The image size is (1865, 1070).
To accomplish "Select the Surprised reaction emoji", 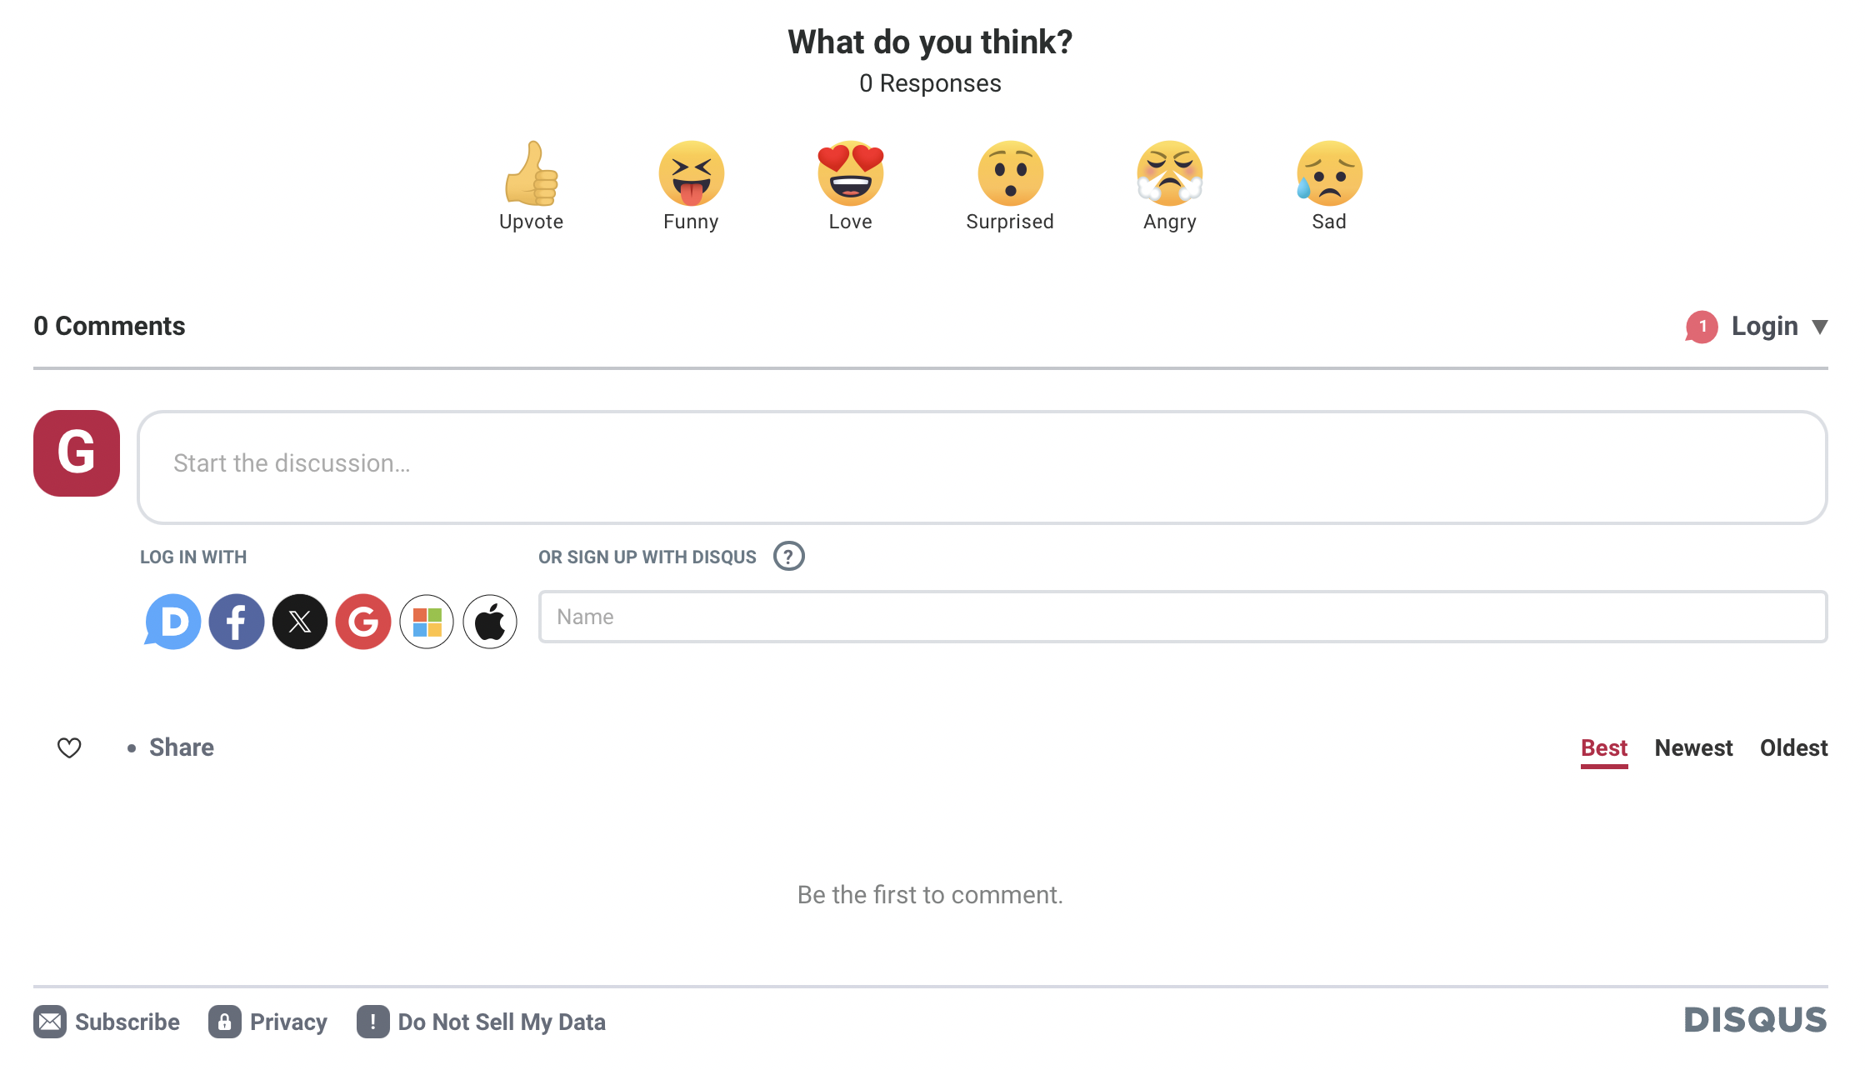I will 1010,174.
